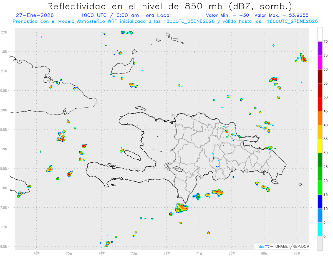Screen dimensions: 333x257
Task: Click the '1800UTC_27ENE2026' valid-until time
Action: click(x=292, y=21)
